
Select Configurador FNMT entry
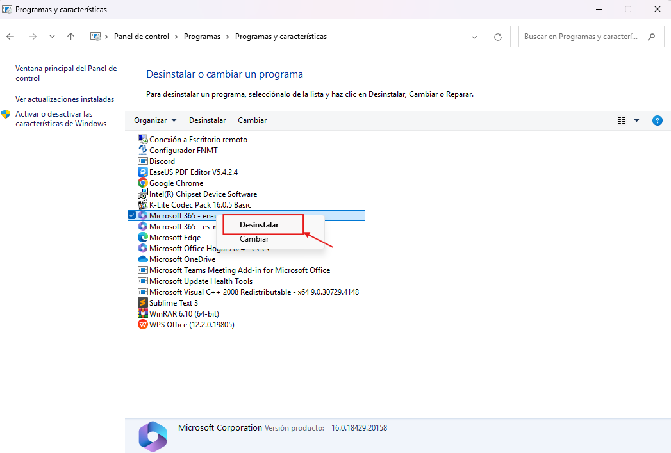click(183, 150)
